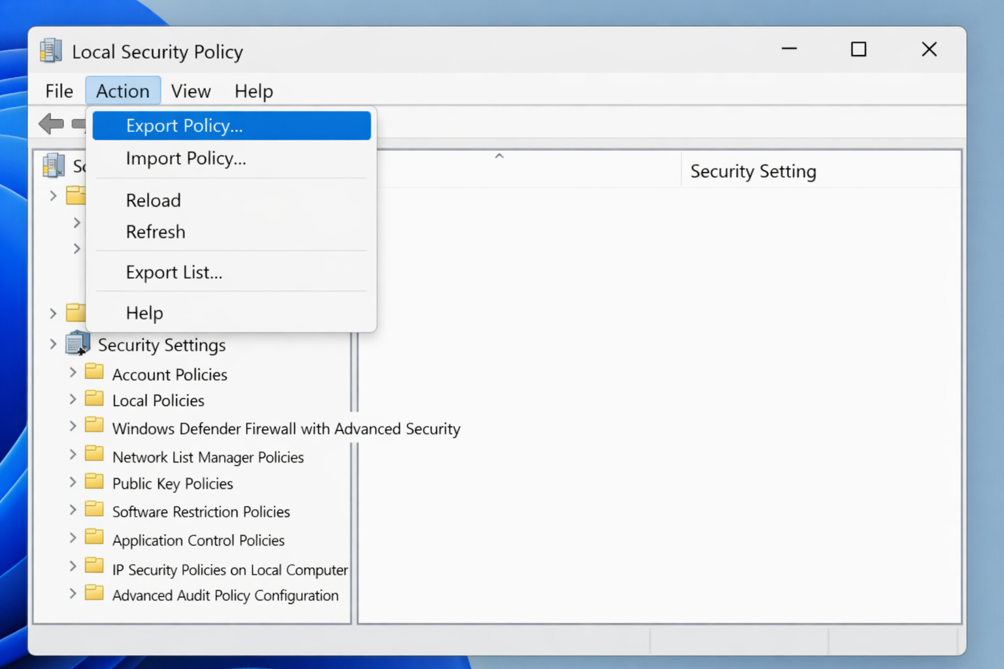This screenshot has height=669, width=1004.
Task: Minimize the Local Security Policy window
Action: (790, 49)
